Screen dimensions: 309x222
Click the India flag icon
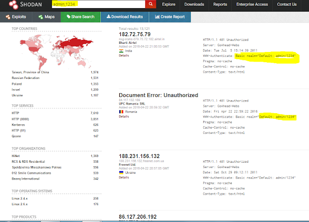pos(121,51)
